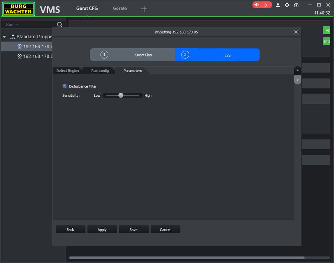Open the user account icon
The height and width of the screenshot is (263, 334).
[x=278, y=5]
